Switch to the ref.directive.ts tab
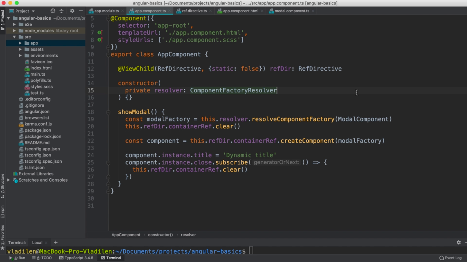The height and width of the screenshot is (262, 467). click(x=194, y=11)
